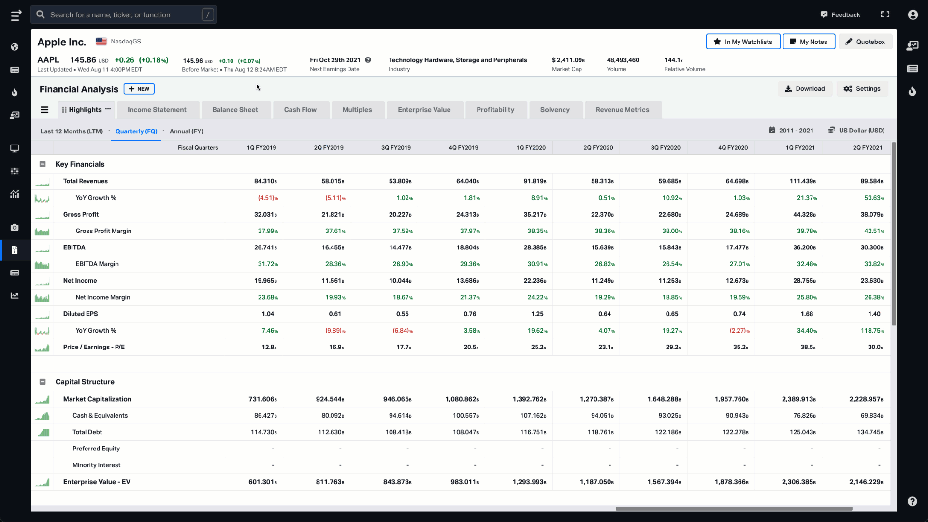Open the camera icon in left sidebar
928x522 pixels.
pyautogui.click(x=14, y=227)
